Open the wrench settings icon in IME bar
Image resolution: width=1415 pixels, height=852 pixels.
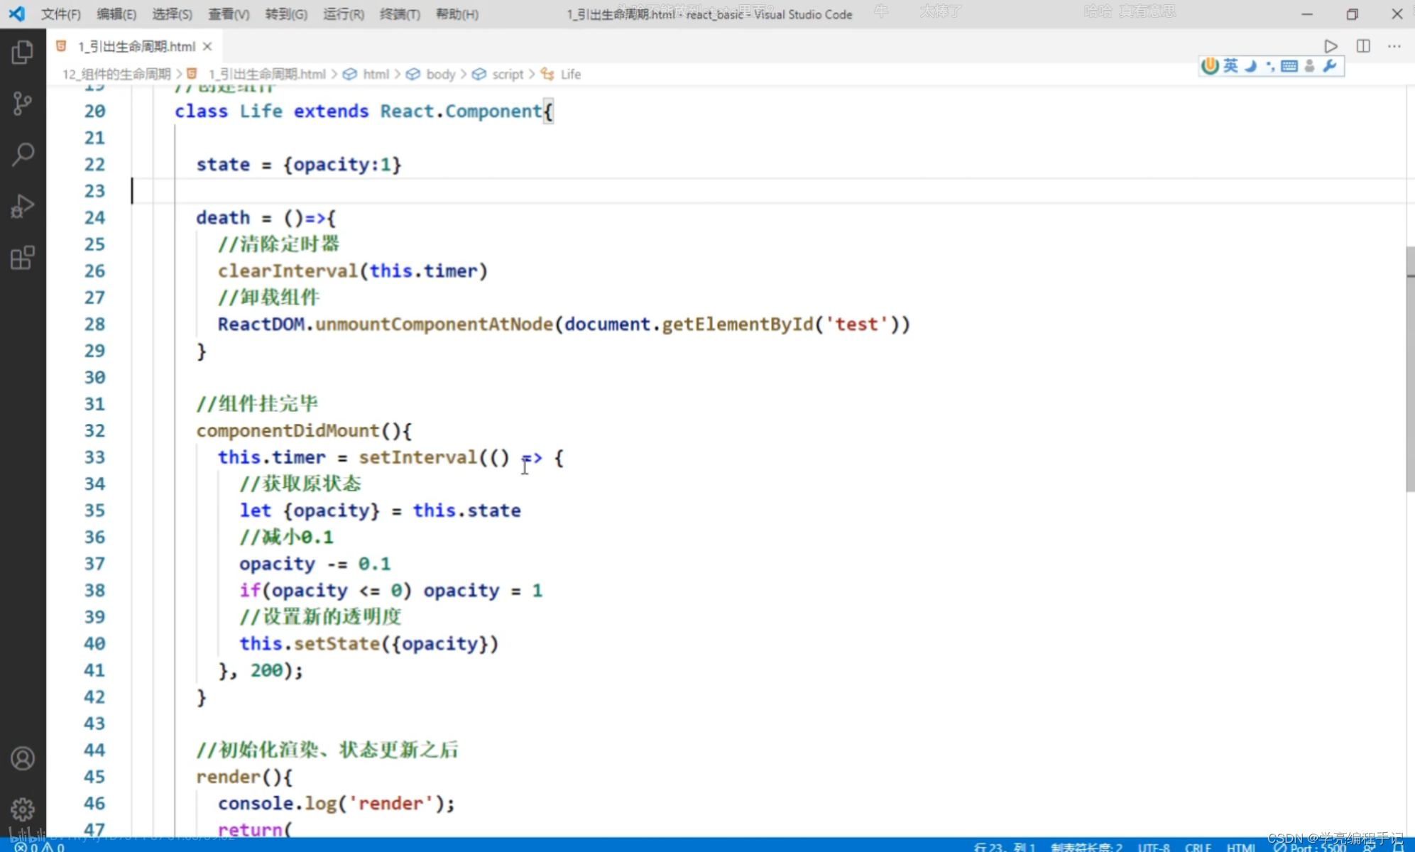(1330, 66)
